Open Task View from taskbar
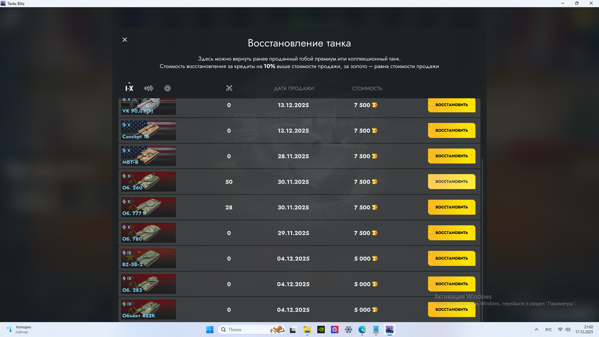This screenshot has height=337, width=599. (293, 330)
